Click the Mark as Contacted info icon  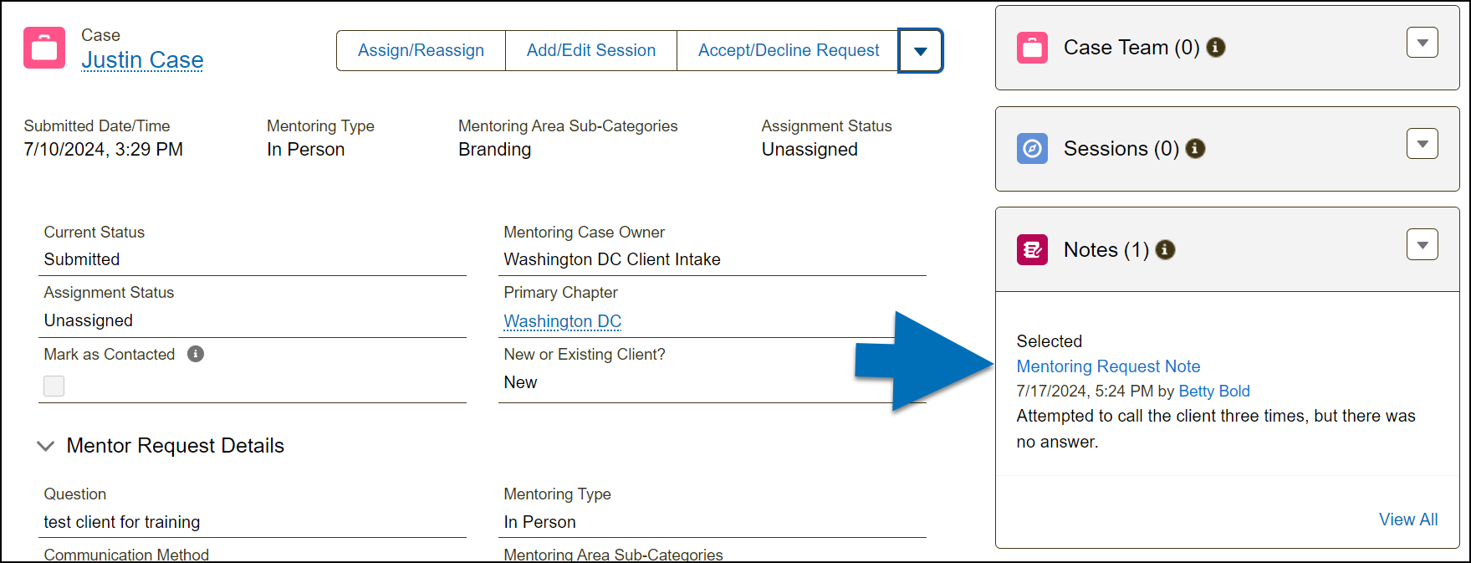point(196,354)
